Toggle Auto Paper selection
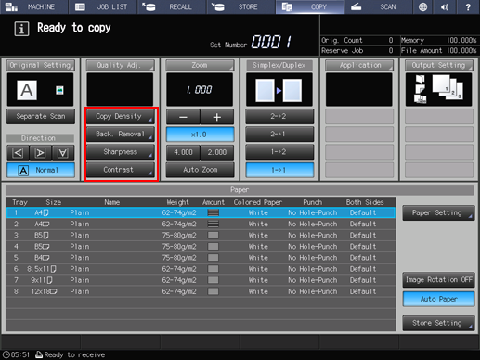 coord(438,299)
